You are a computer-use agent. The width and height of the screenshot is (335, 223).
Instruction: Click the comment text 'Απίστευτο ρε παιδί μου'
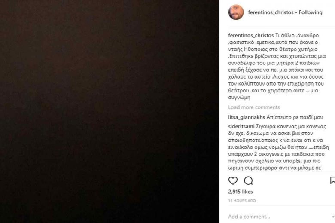pyautogui.click(x=295, y=117)
